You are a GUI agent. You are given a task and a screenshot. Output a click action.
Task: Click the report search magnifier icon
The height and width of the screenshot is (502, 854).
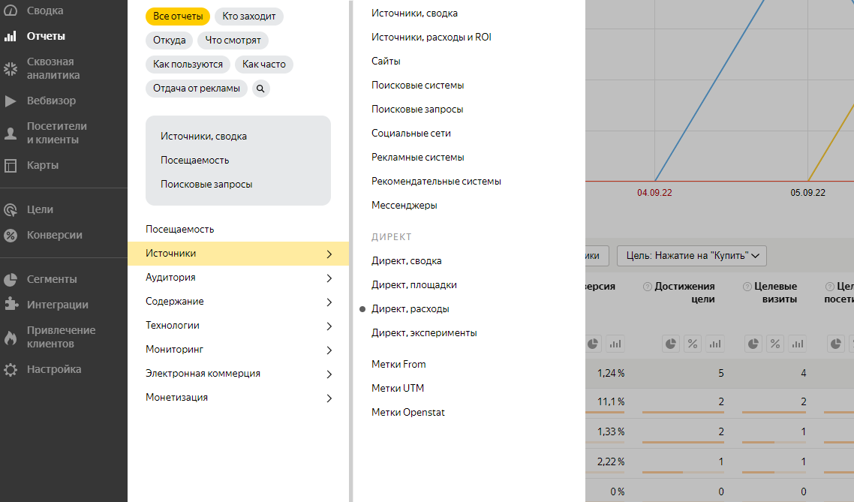click(260, 89)
